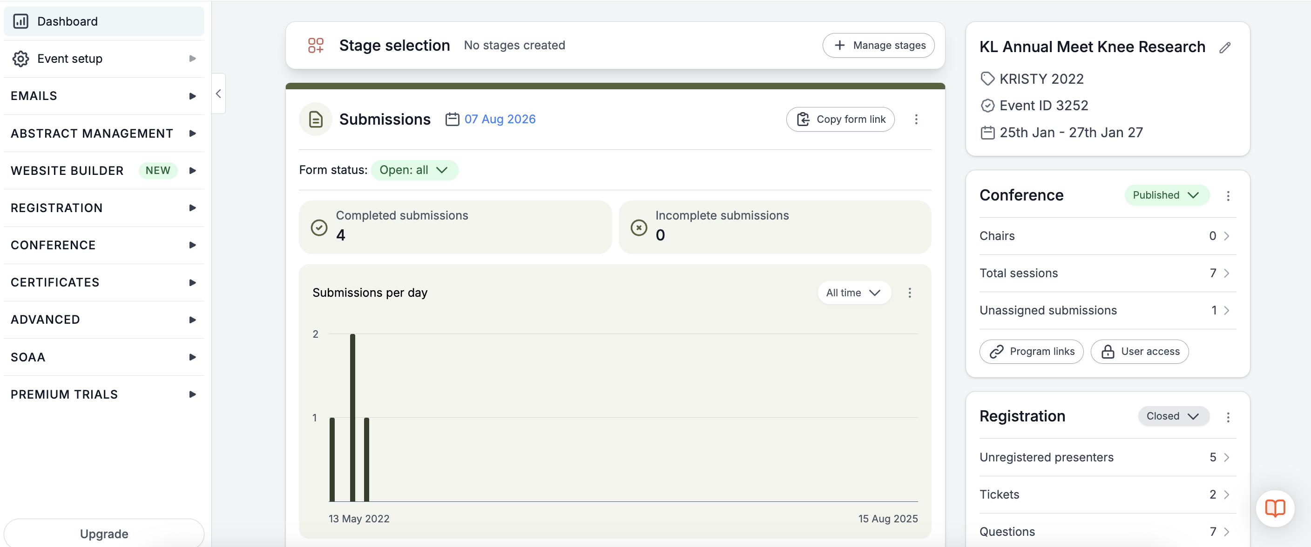Viewport: 1311px width, 547px height.
Task: Expand the ADVANCED section arrow
Action: point(192,319)
